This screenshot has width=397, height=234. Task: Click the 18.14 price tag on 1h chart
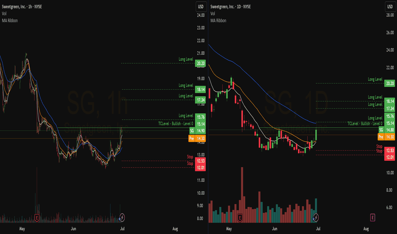tap(200, 89)
